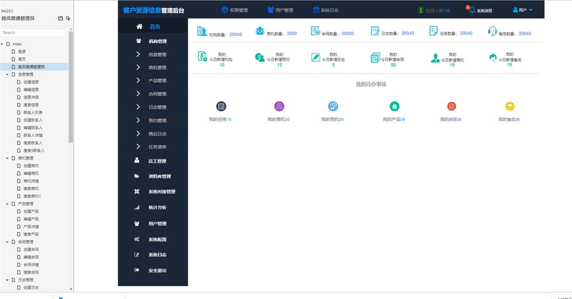572x299 pixels.
Task: Click the 系统对接管理 icon
Action: pos(137,192)
